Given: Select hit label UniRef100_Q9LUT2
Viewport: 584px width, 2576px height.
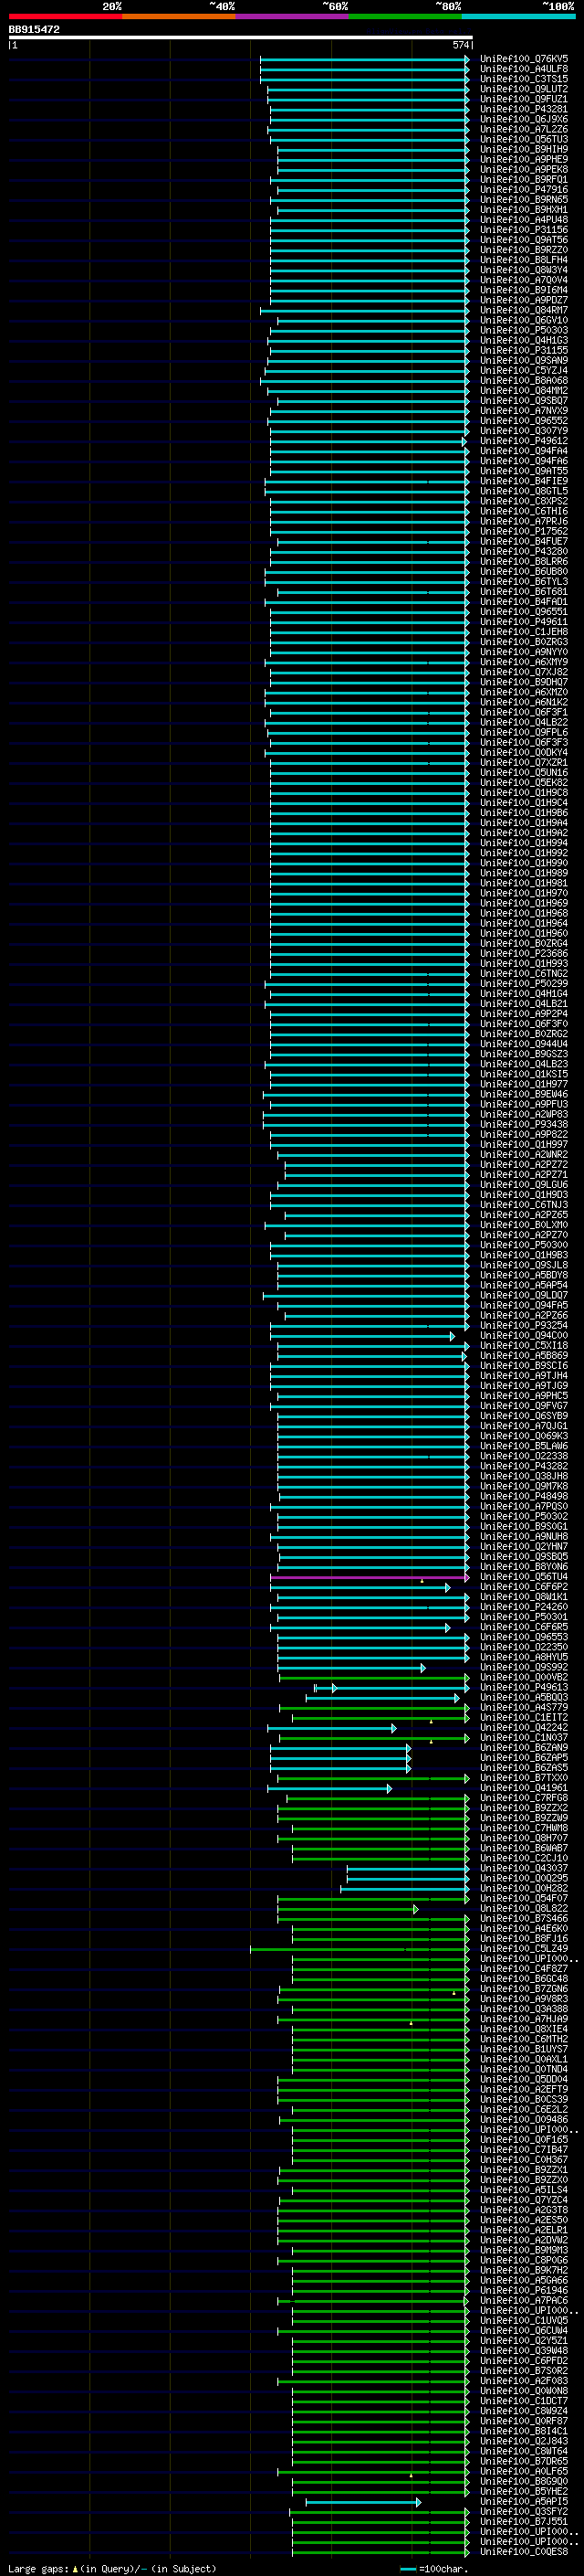Looking at the screenshot, I should pos(524,89).
